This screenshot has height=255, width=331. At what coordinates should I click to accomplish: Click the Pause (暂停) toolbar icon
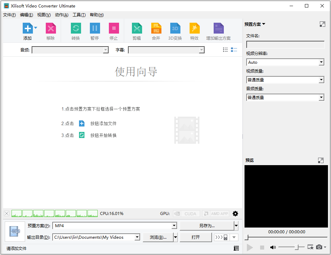click(95, 28)
